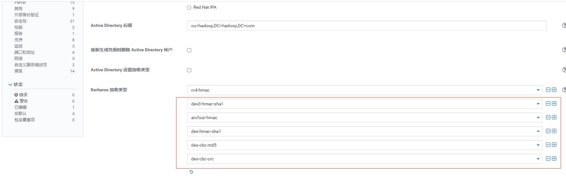This screenshot has height=181, width=566.
Task: Remove the des3-hmac-sha1 row with minus icon
Action: coord(548,103)
